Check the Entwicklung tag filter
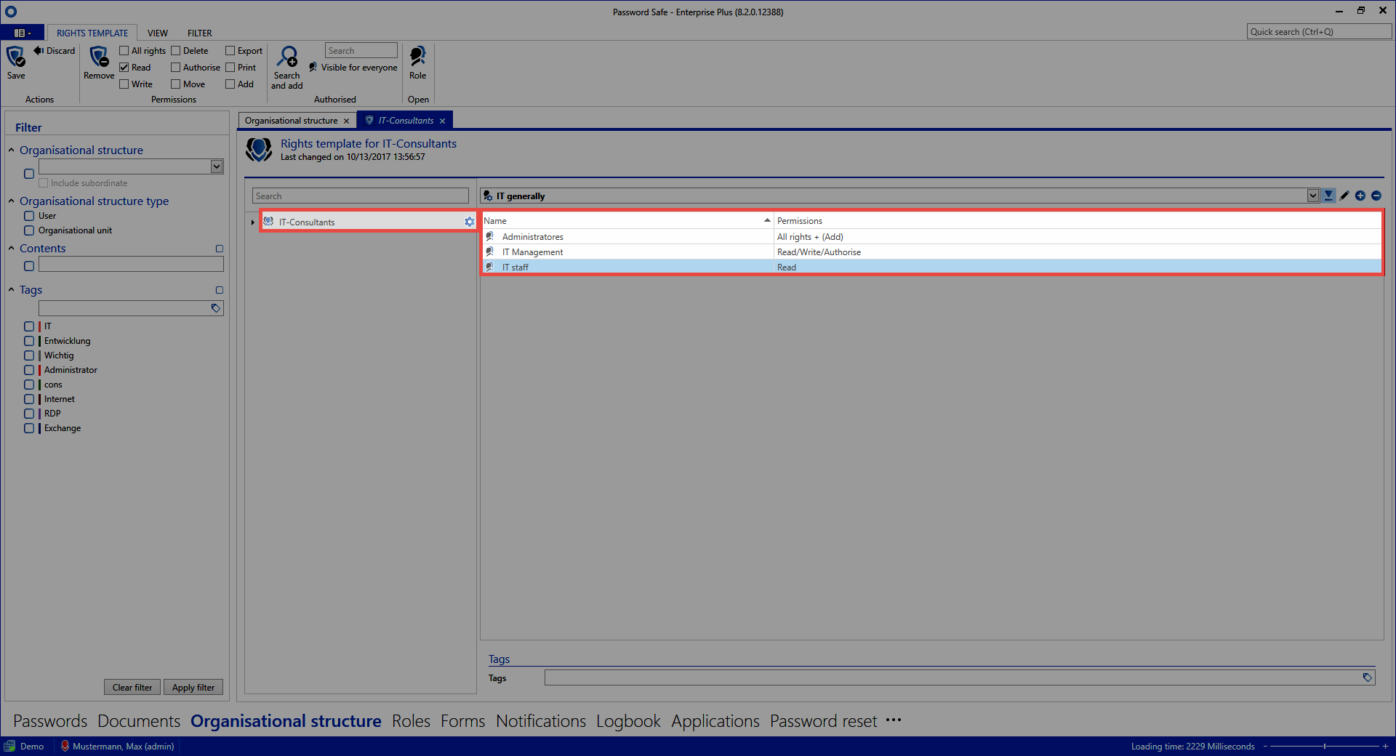The width and height of the screenshot is (1396, 756). tap(29, 341)
